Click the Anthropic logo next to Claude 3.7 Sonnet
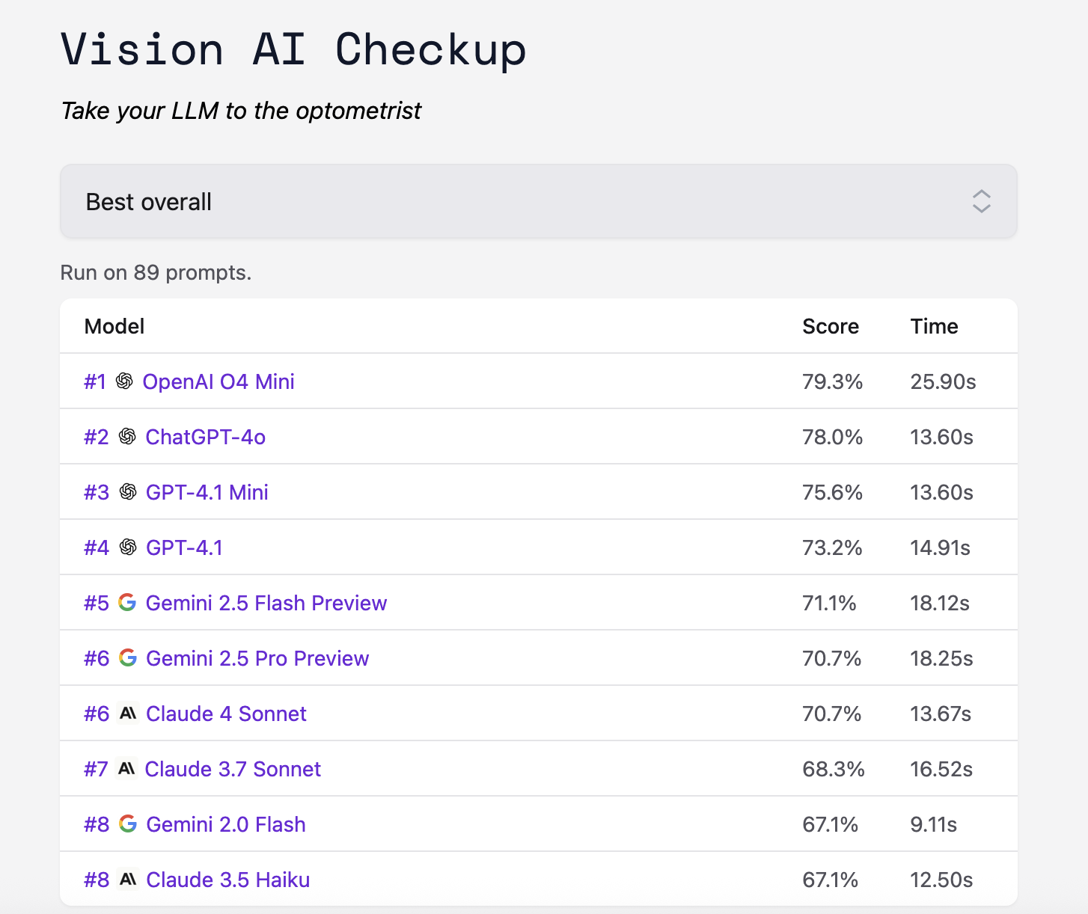Screen dimensions: 1088x914 [127, 769]
